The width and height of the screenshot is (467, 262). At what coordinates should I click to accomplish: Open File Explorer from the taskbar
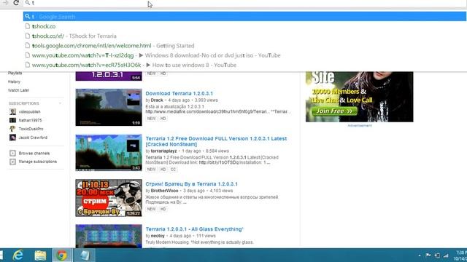(x=40, y=255)
